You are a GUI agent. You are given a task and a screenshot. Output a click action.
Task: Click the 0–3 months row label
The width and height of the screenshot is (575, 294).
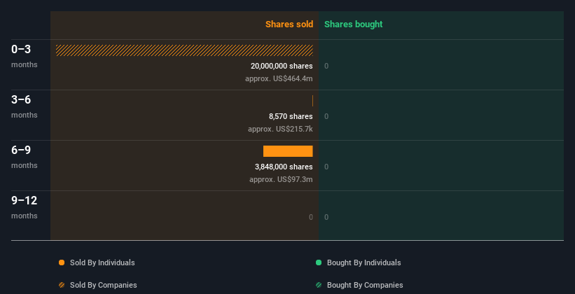click(x=25, y=56)
